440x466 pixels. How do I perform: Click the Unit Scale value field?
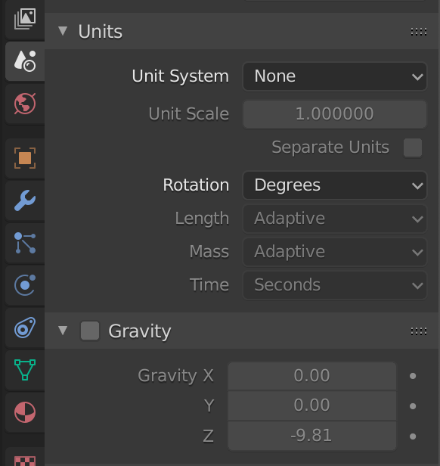[x=335, y=114]
